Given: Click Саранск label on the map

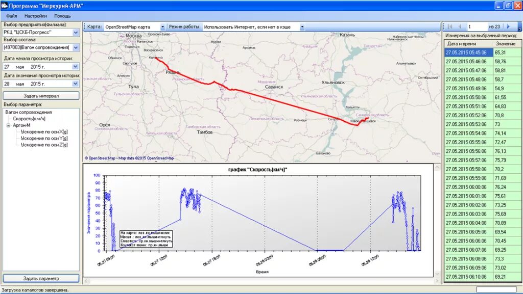Looking at the screenshot, I should [274, 87].
